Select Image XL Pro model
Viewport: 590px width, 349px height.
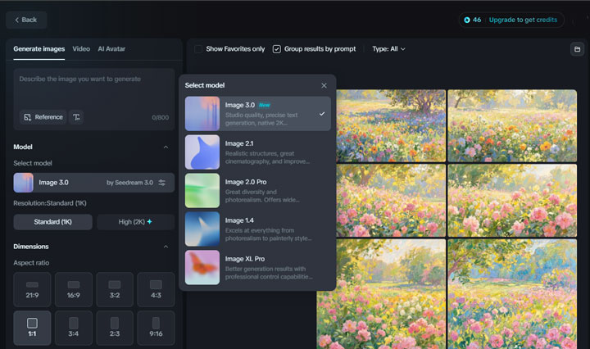[x=258, y=267]
